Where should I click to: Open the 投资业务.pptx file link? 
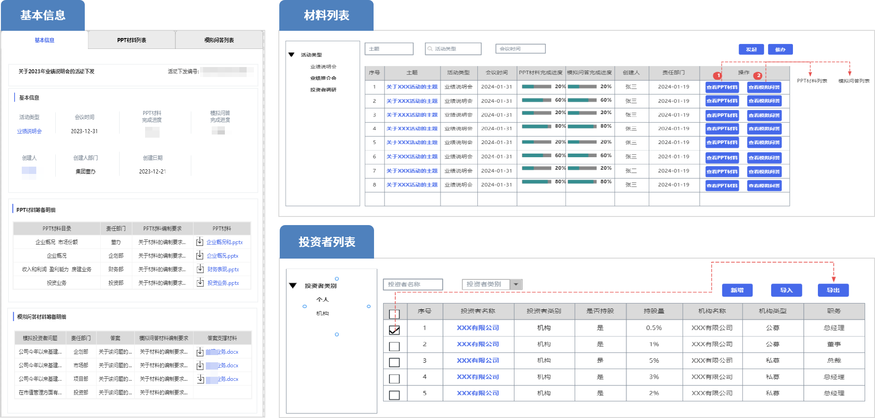(223, 283)
